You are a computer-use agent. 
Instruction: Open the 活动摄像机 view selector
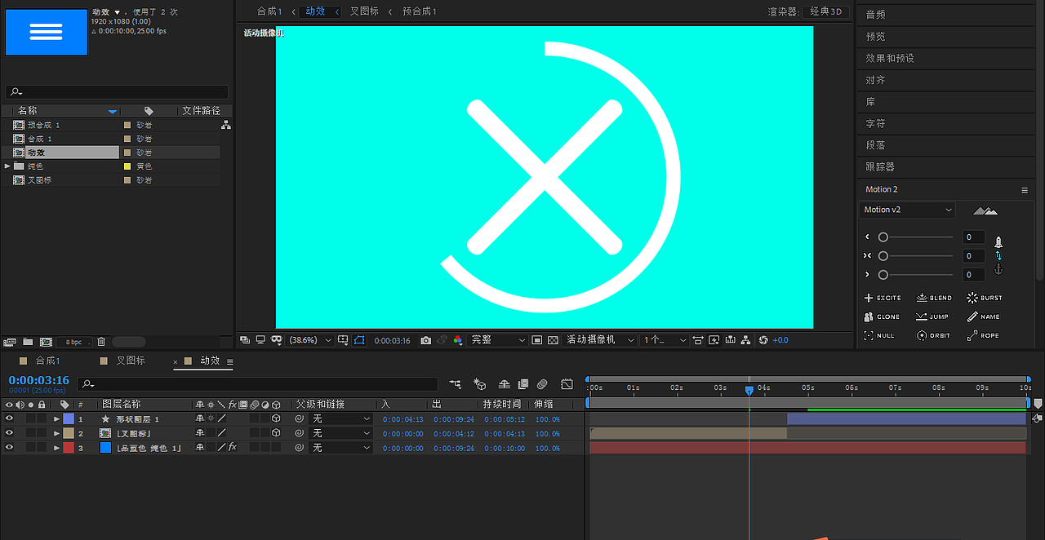coord(600,339)
